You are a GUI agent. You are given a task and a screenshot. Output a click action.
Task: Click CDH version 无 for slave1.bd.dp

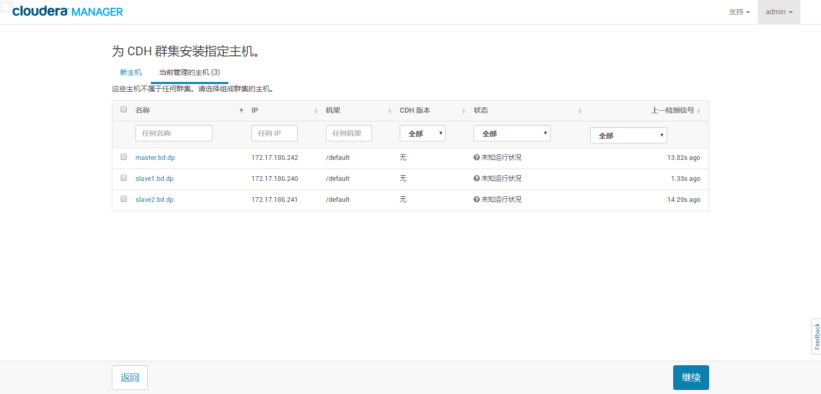[403, 178]
